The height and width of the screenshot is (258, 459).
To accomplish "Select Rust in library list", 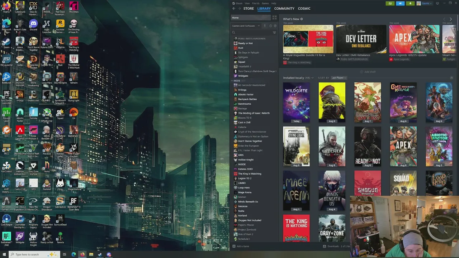I will click(241, 48).
